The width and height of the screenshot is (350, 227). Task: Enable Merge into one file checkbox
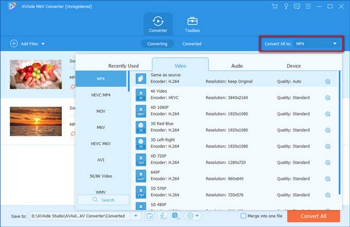tap(243, 216)
